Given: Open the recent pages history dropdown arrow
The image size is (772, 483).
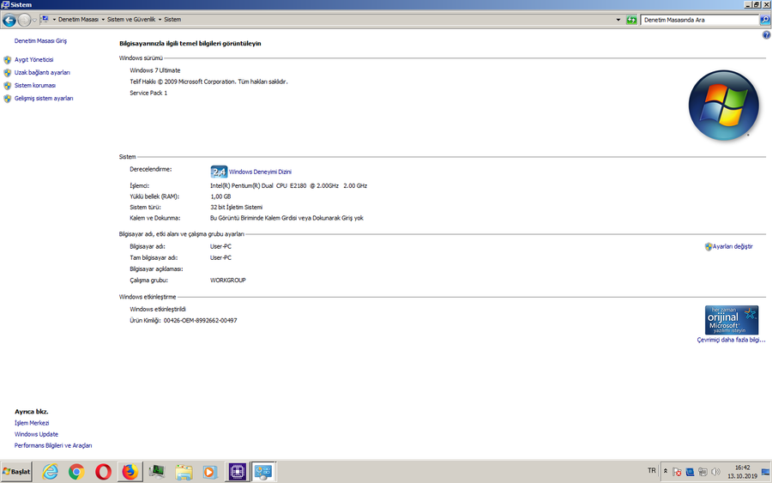Looking at the screenshot, I should point(34,21).
